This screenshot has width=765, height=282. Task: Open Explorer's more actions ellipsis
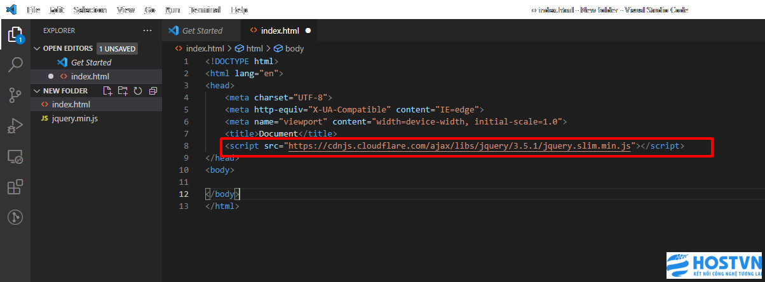point(147,30)
